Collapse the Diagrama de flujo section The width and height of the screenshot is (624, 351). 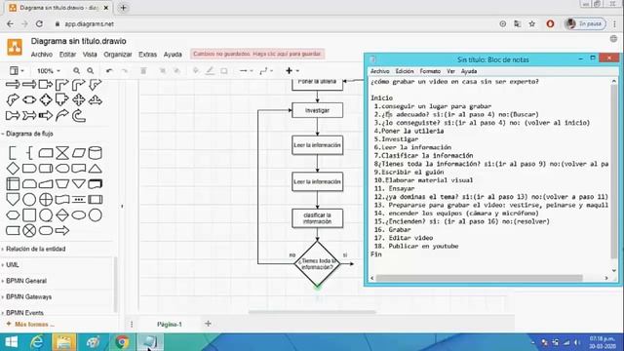point(28,134)
